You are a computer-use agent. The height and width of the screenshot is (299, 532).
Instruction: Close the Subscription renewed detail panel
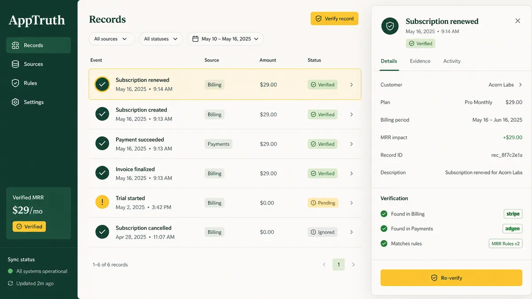[x=518, y=21]
